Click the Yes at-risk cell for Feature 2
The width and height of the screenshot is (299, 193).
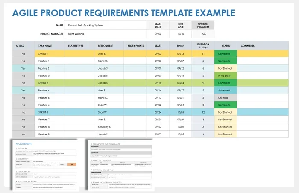[x=23, y=68]
